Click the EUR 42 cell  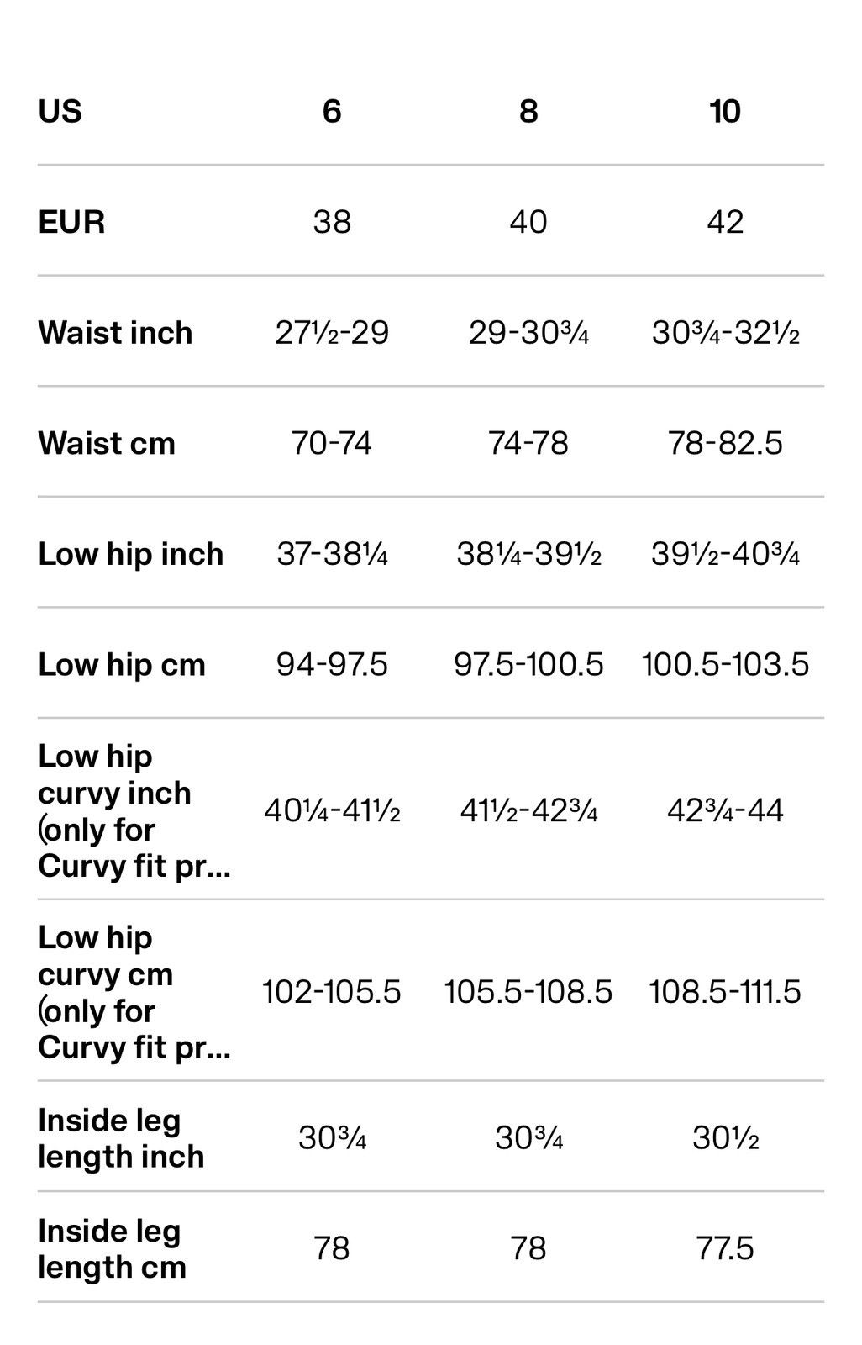[725, 222]
